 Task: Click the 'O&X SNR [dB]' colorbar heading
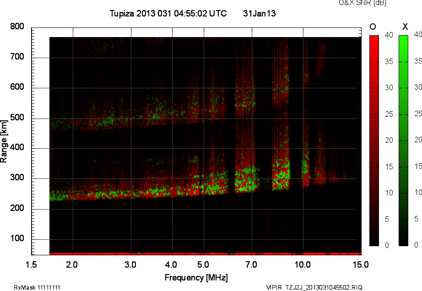coord(362,3)
